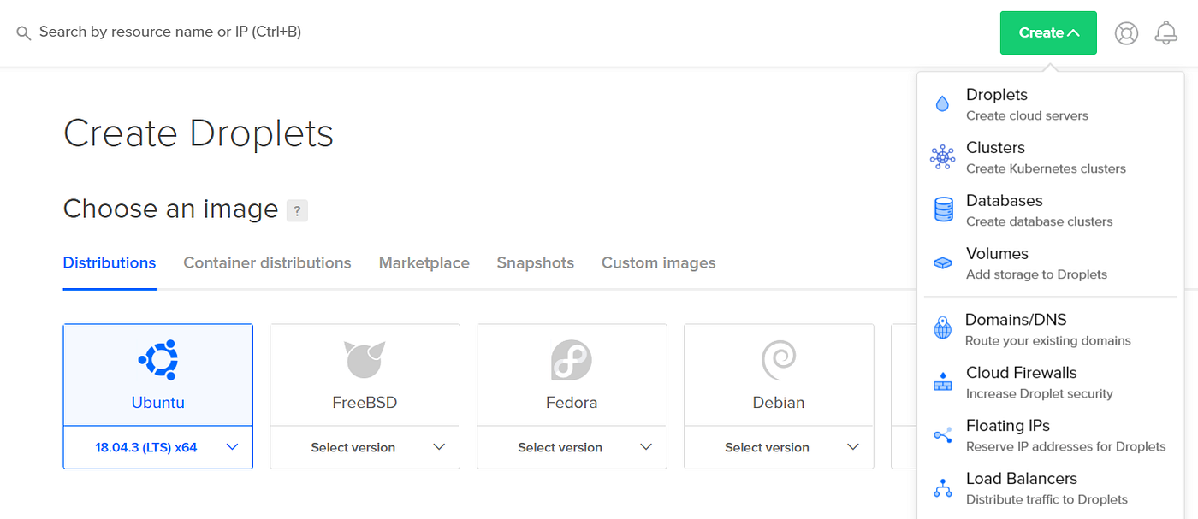Screen dimensions: 1198x519
Task: Open the notifications bell icon
Action: [x=1165, y=33]
